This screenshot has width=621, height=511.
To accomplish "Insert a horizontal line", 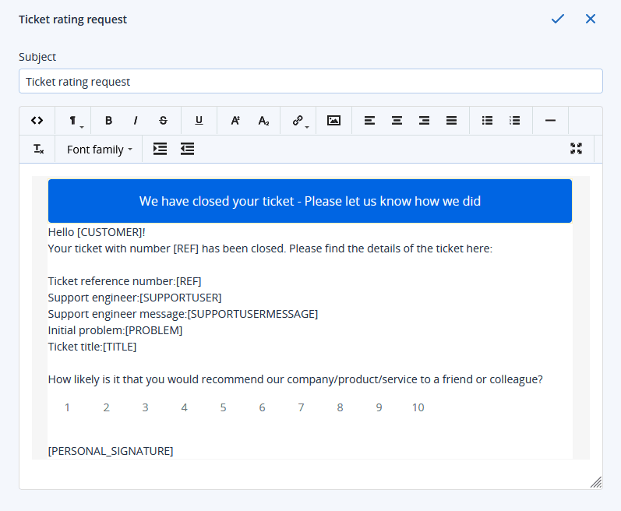I will coord(550,121).
